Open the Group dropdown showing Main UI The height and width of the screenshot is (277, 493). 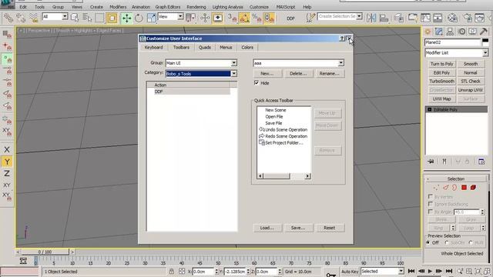click(x=233, y=63)
